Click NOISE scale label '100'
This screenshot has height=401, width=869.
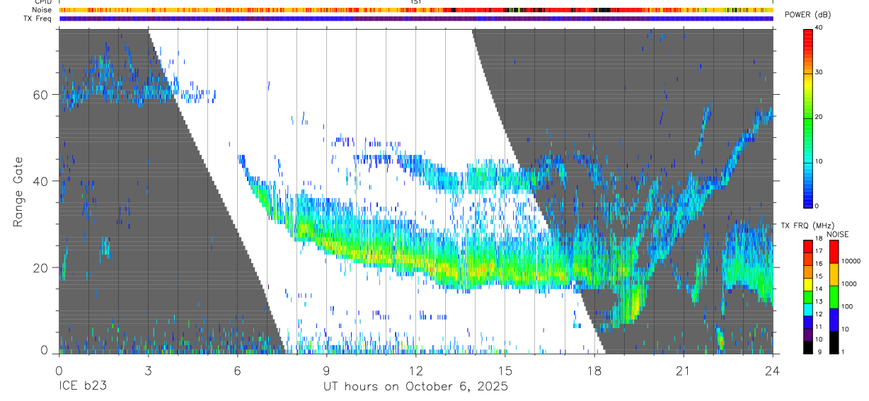coord(847,307)
